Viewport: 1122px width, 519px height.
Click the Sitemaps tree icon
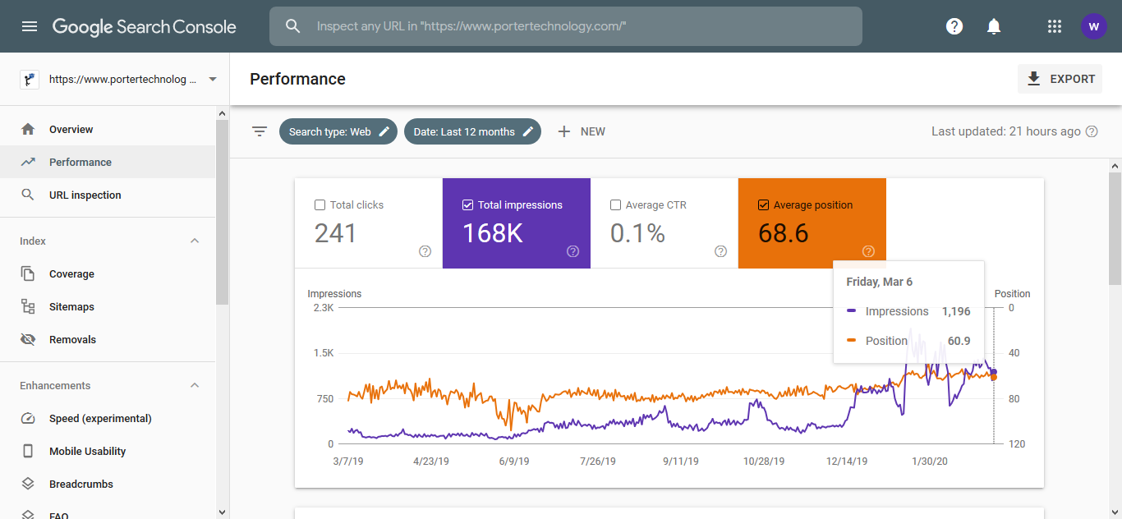pos(28,306)
